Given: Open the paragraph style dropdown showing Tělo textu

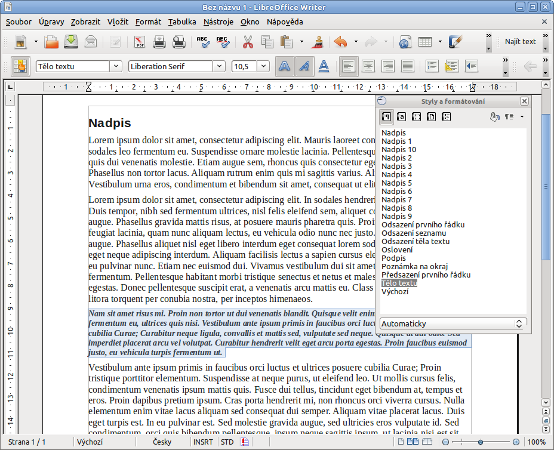Looking at the screenshot, I should (x=116, y=66).
